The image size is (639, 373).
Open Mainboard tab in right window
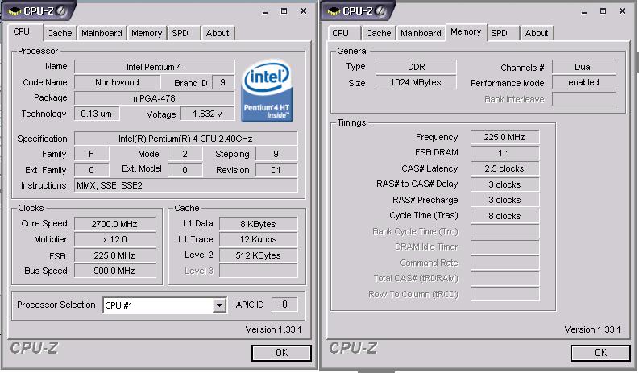421,33
